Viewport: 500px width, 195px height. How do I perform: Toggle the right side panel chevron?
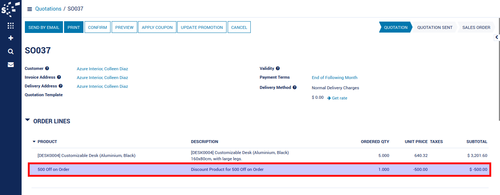[x=497, y=37]
